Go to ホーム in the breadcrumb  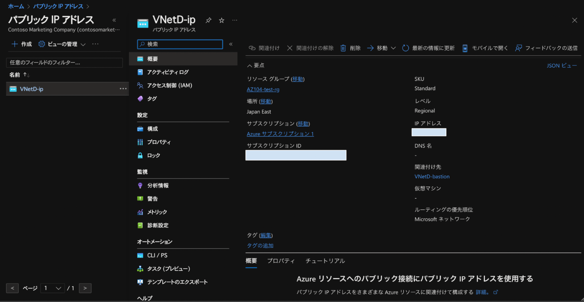coord(16,6)
